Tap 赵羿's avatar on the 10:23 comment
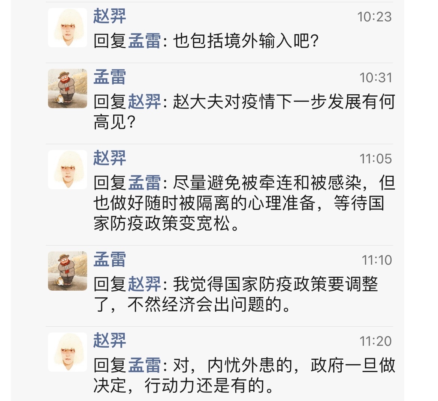 pos(67,28)
